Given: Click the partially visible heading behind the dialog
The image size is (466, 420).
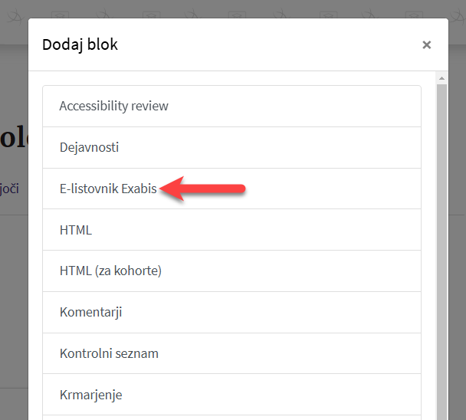Looking at the screenshot, I should 13,137.
